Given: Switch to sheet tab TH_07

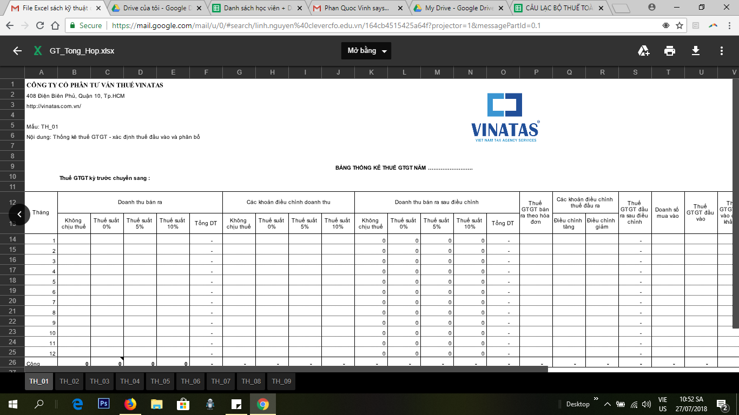Looking at the screenshot, I should tap(221, 381).
